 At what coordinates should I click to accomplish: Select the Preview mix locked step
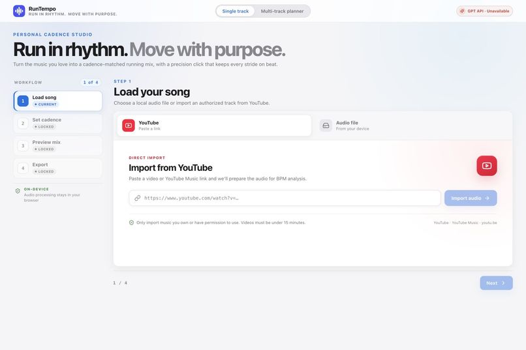(57, 146)
